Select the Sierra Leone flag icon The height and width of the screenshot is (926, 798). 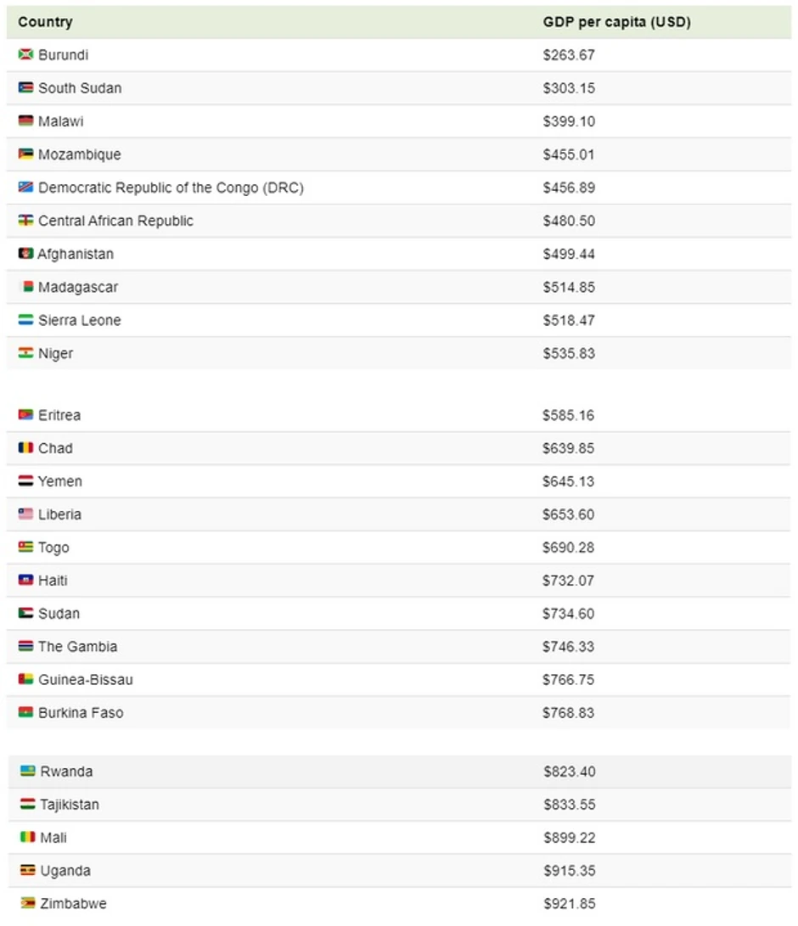[25, 320]
